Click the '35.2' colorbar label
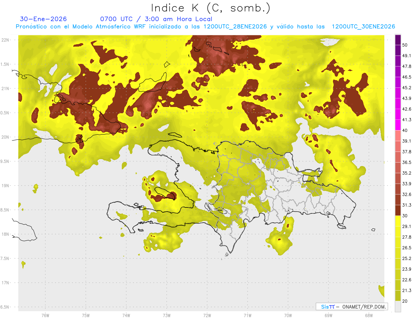 click(407, 173)
